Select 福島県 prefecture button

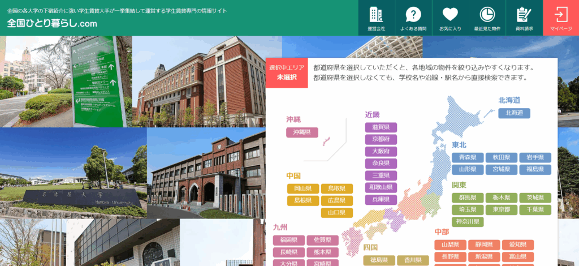pos(535,170)
